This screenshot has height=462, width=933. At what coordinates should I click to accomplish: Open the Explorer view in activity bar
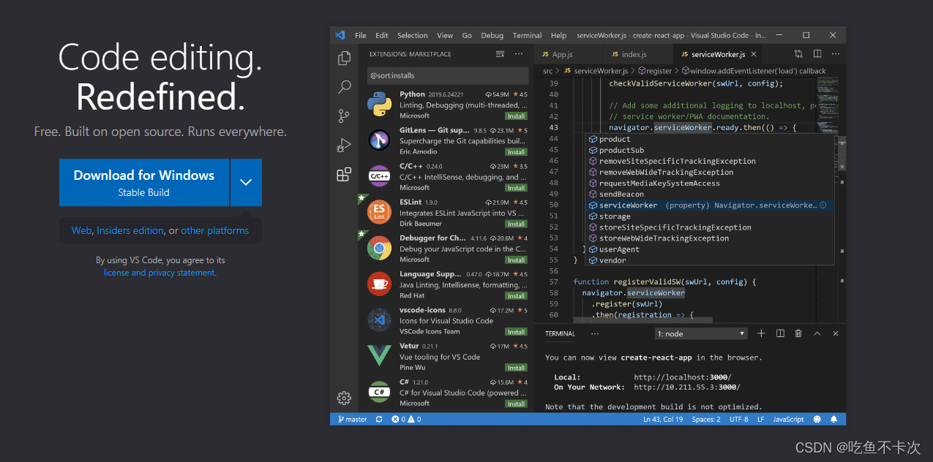pyautogui.click(x=344, y=58)
